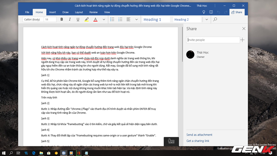The width and height of the screenshot is (277, 156).
Task: Switch to the Home tab
Action: point(39,12)
